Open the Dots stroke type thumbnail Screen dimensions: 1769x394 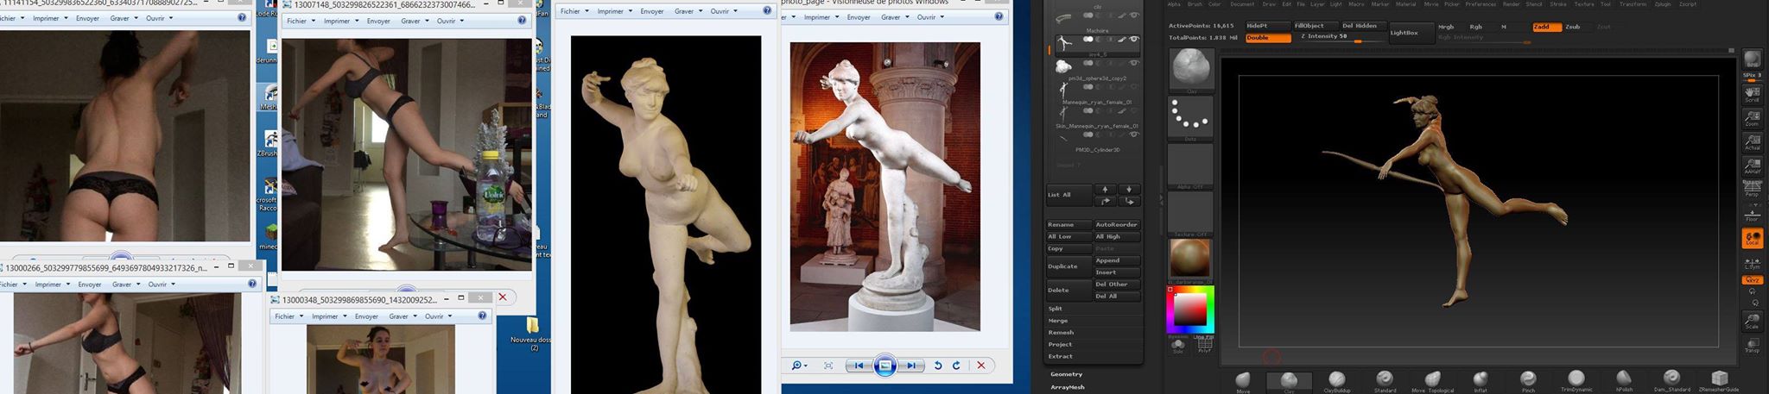[x=1191, y=117]
